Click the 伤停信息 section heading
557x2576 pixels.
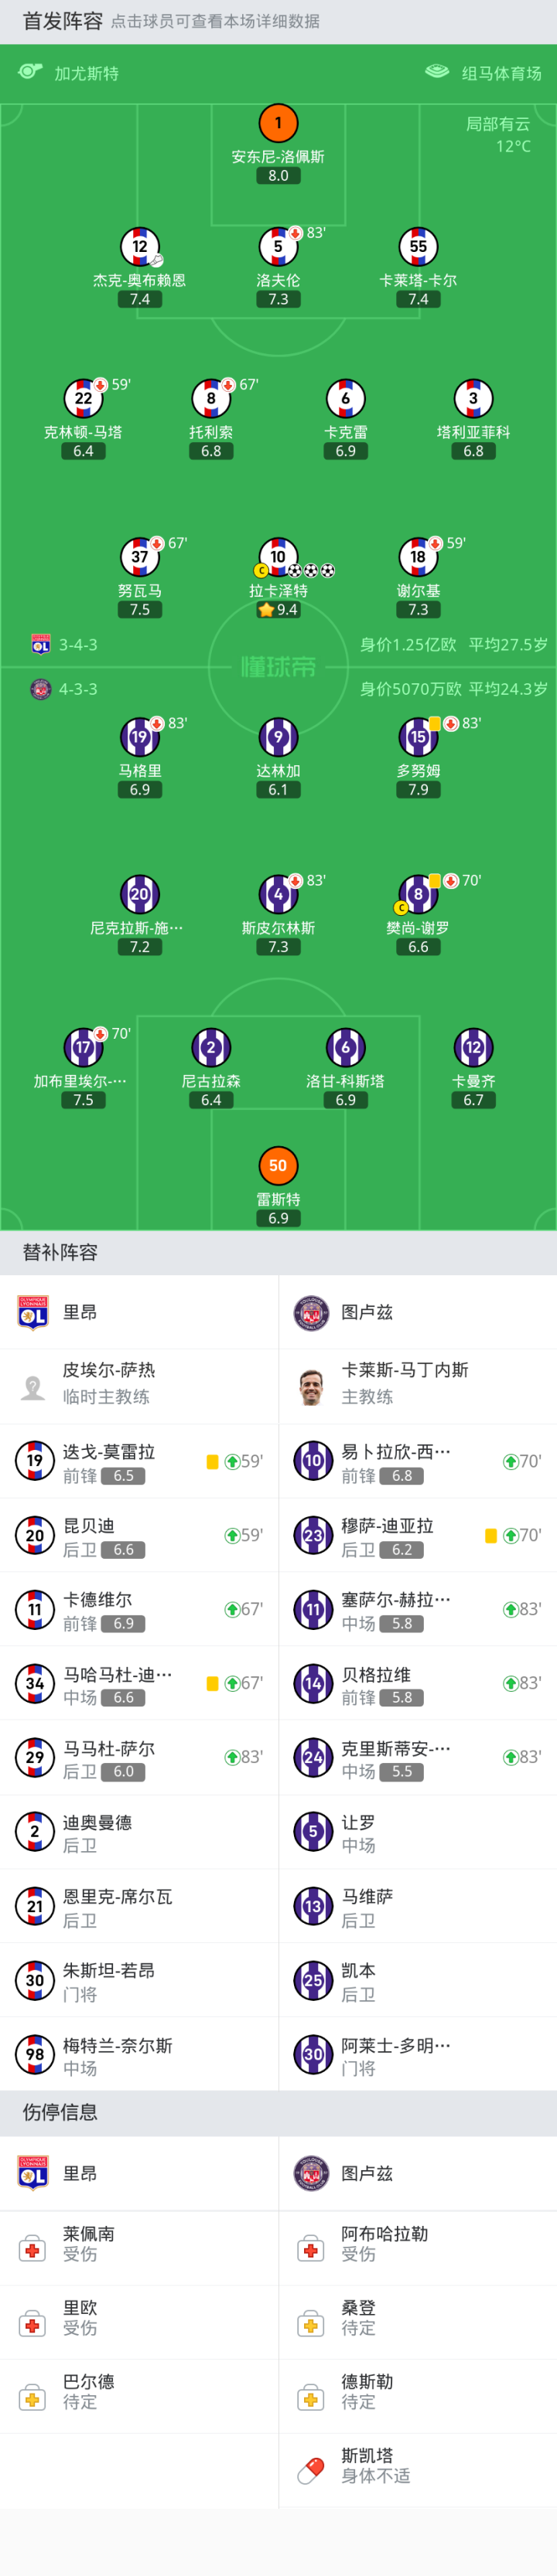tap(60, 2112)
